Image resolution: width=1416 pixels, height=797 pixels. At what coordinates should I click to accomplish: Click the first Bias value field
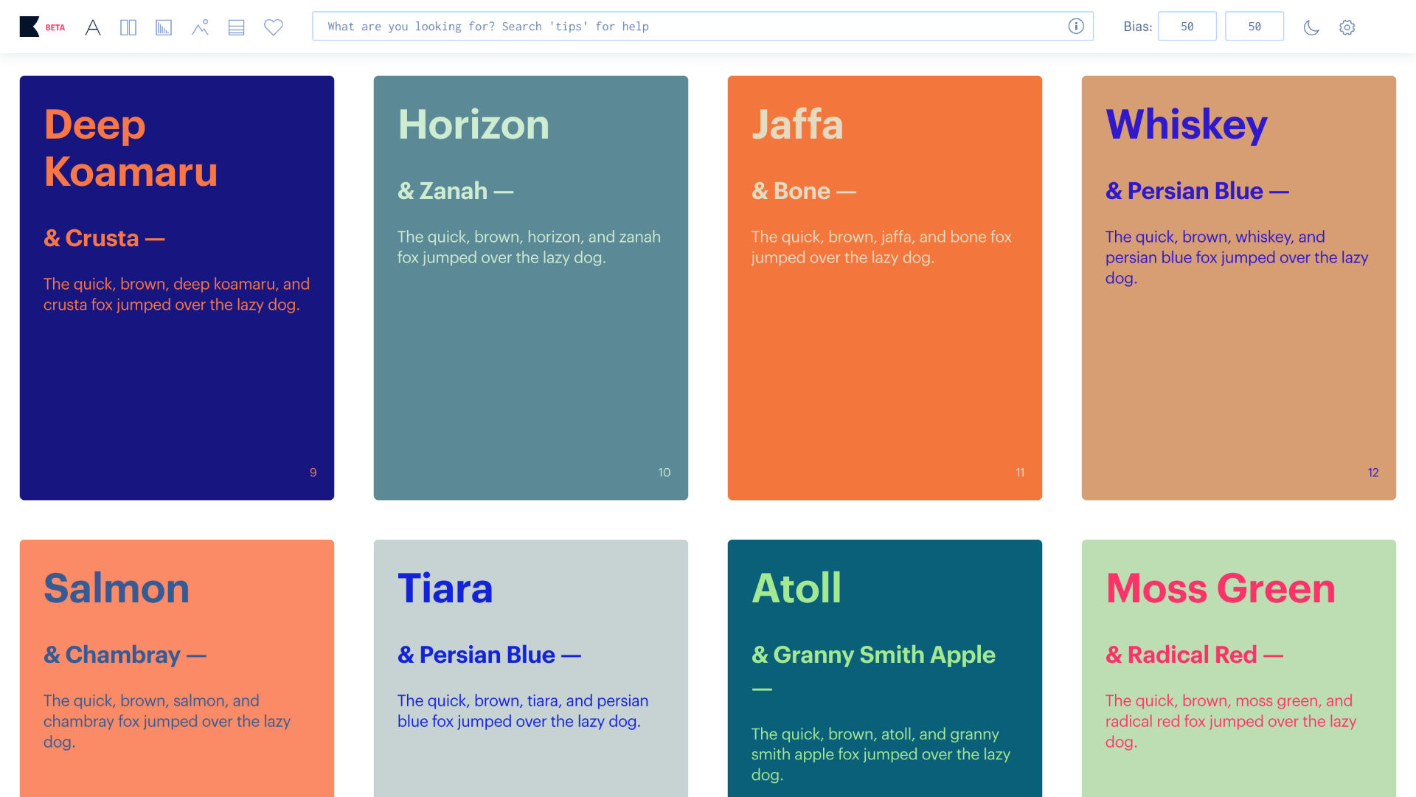1187,27
